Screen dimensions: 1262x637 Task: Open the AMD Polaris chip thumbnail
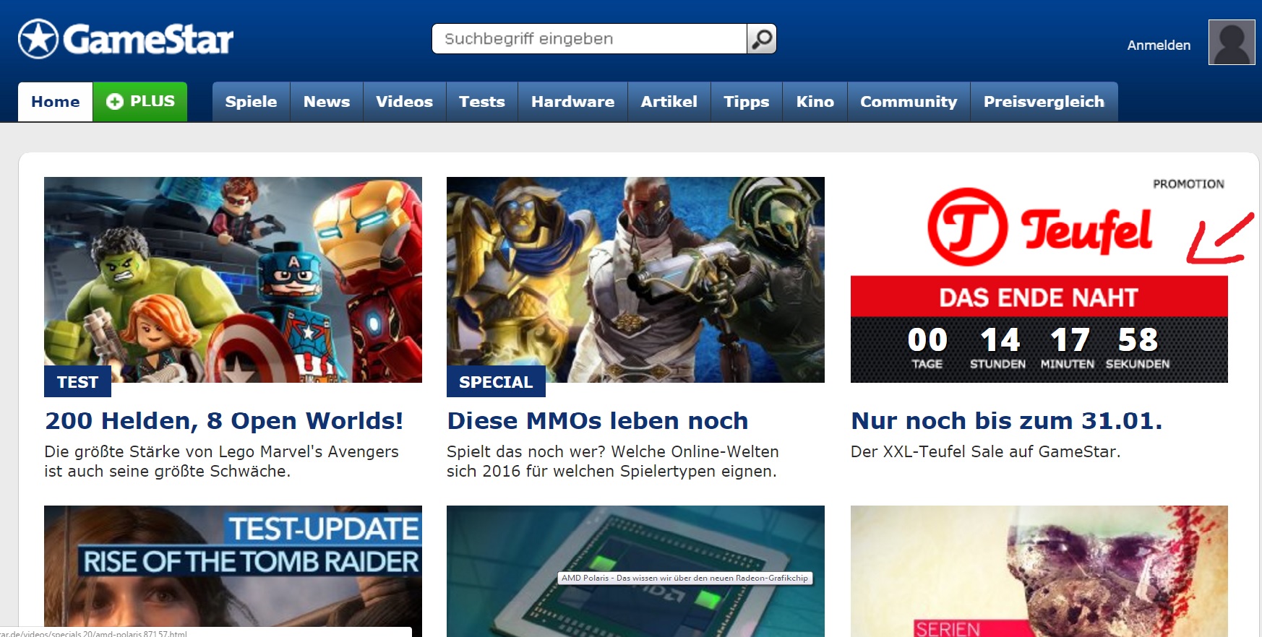coord(635,571)
